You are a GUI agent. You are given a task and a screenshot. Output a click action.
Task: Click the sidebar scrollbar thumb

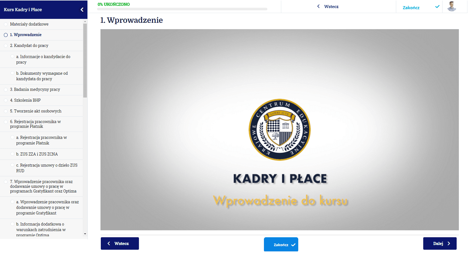tap(85, 61)
